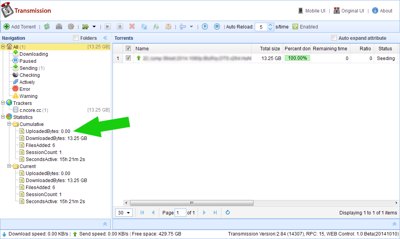Open settings via the gear icon
Image resolution: width=400 pixels, height=239 pixels.
coord(71,27)
